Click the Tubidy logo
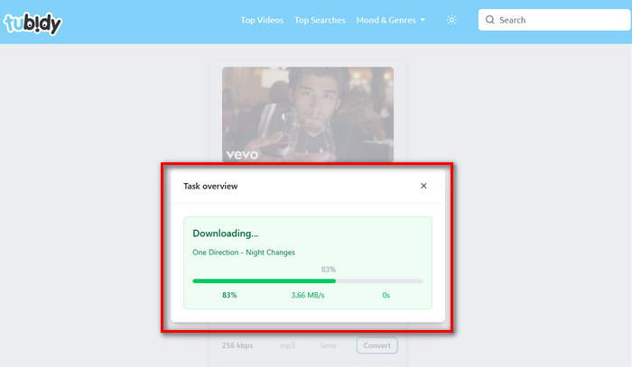The height and width of the screenshot is (367, 632). (33, 23)
